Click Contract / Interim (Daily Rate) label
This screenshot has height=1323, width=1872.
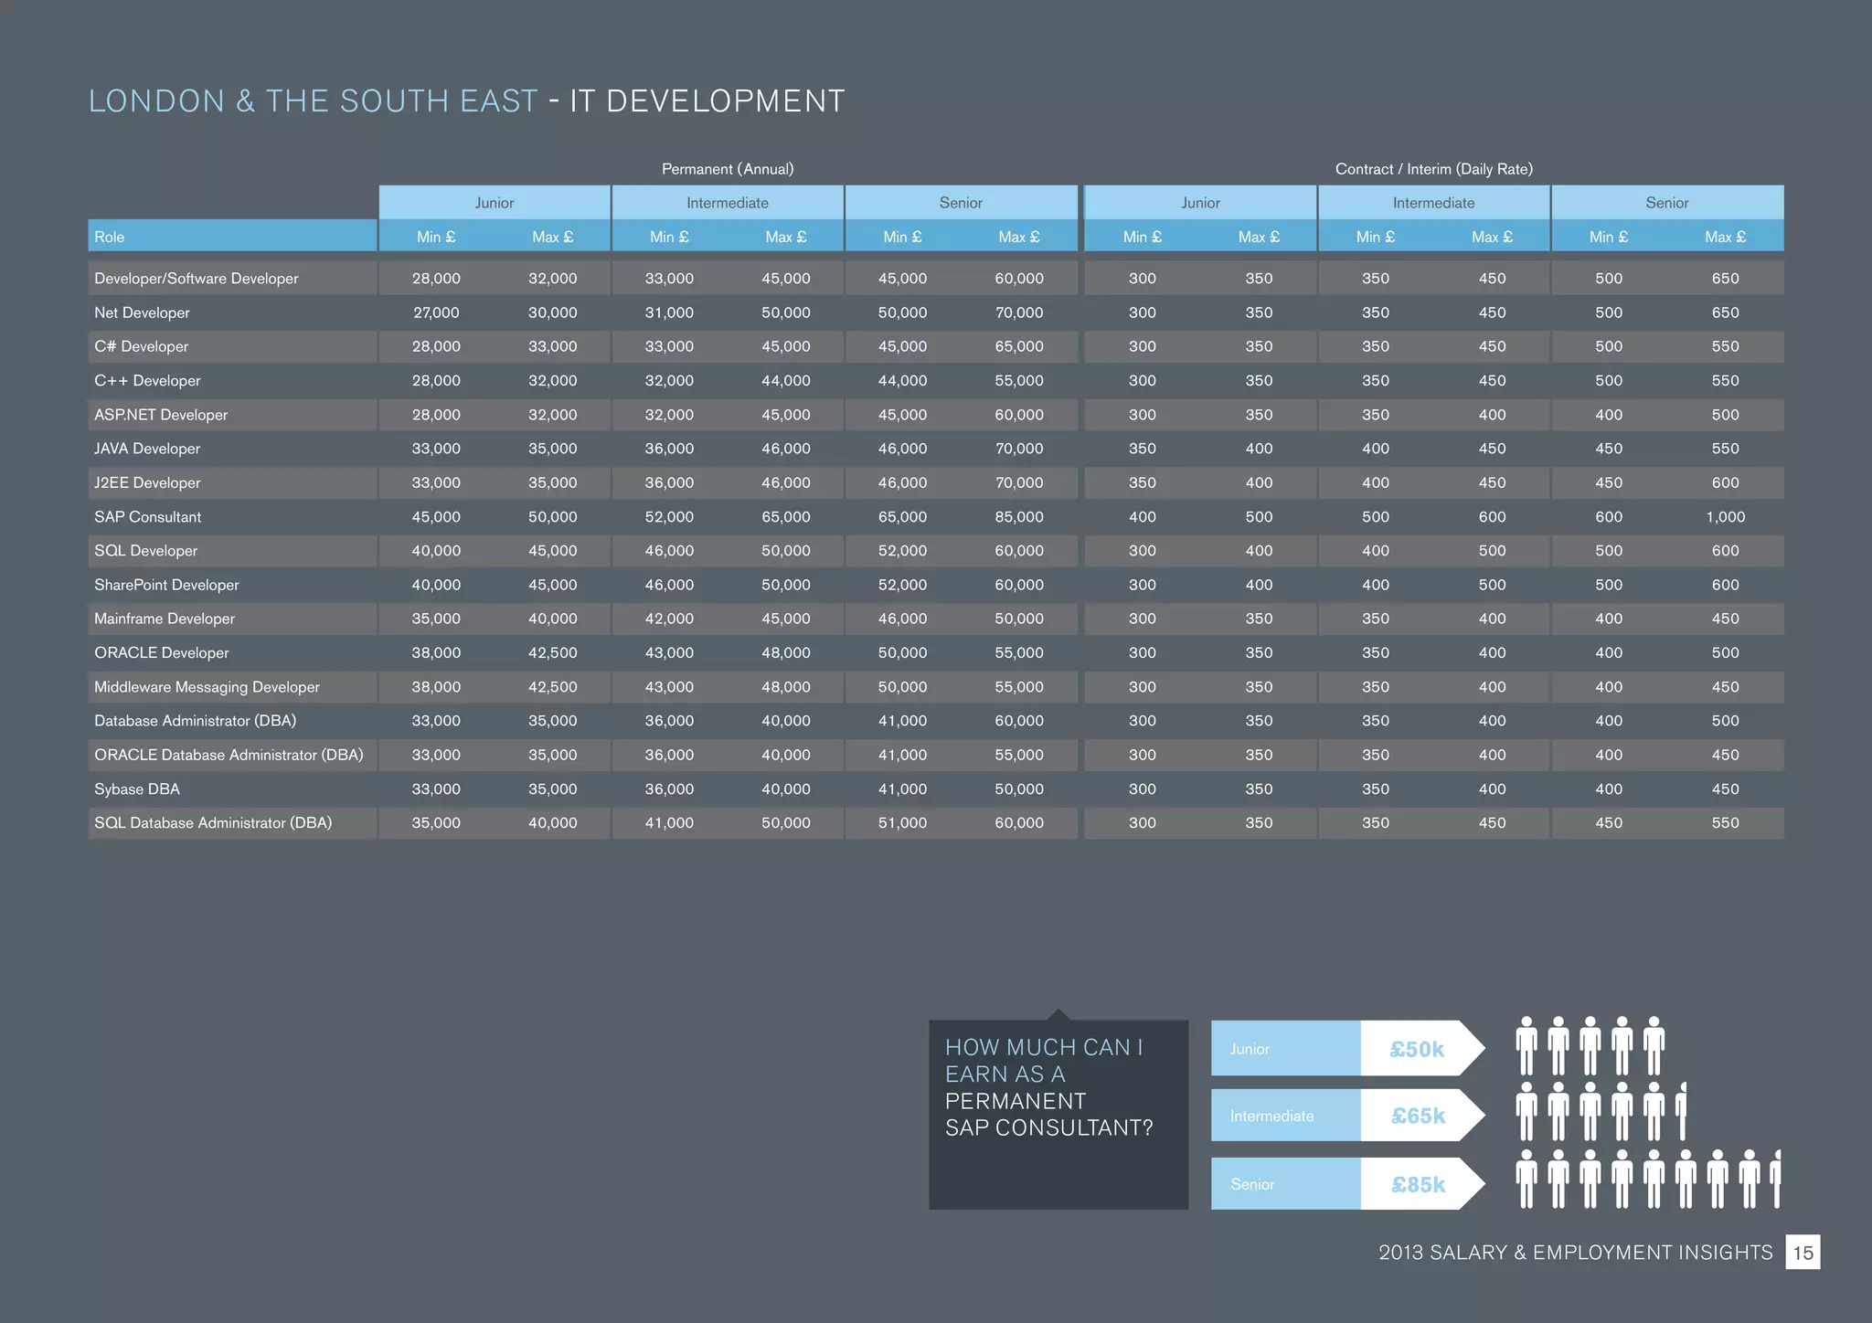coord(1433,169)
